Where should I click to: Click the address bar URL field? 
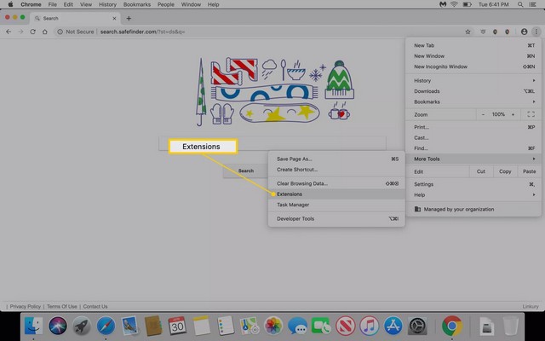pyautogui.click(x=255, y=32)
